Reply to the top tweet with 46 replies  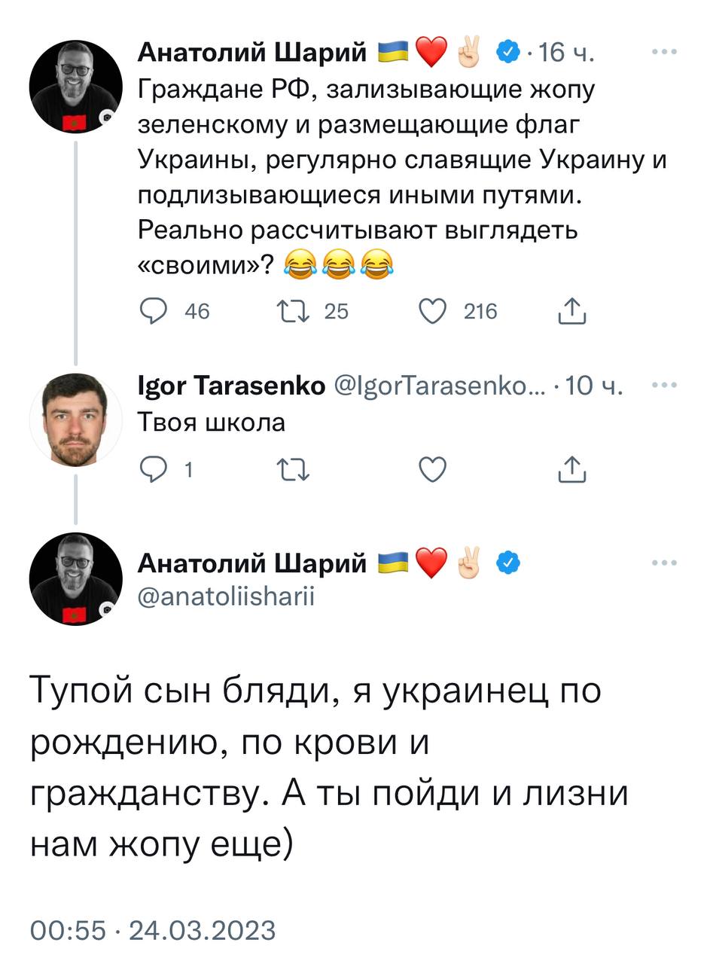click(154, 311)
